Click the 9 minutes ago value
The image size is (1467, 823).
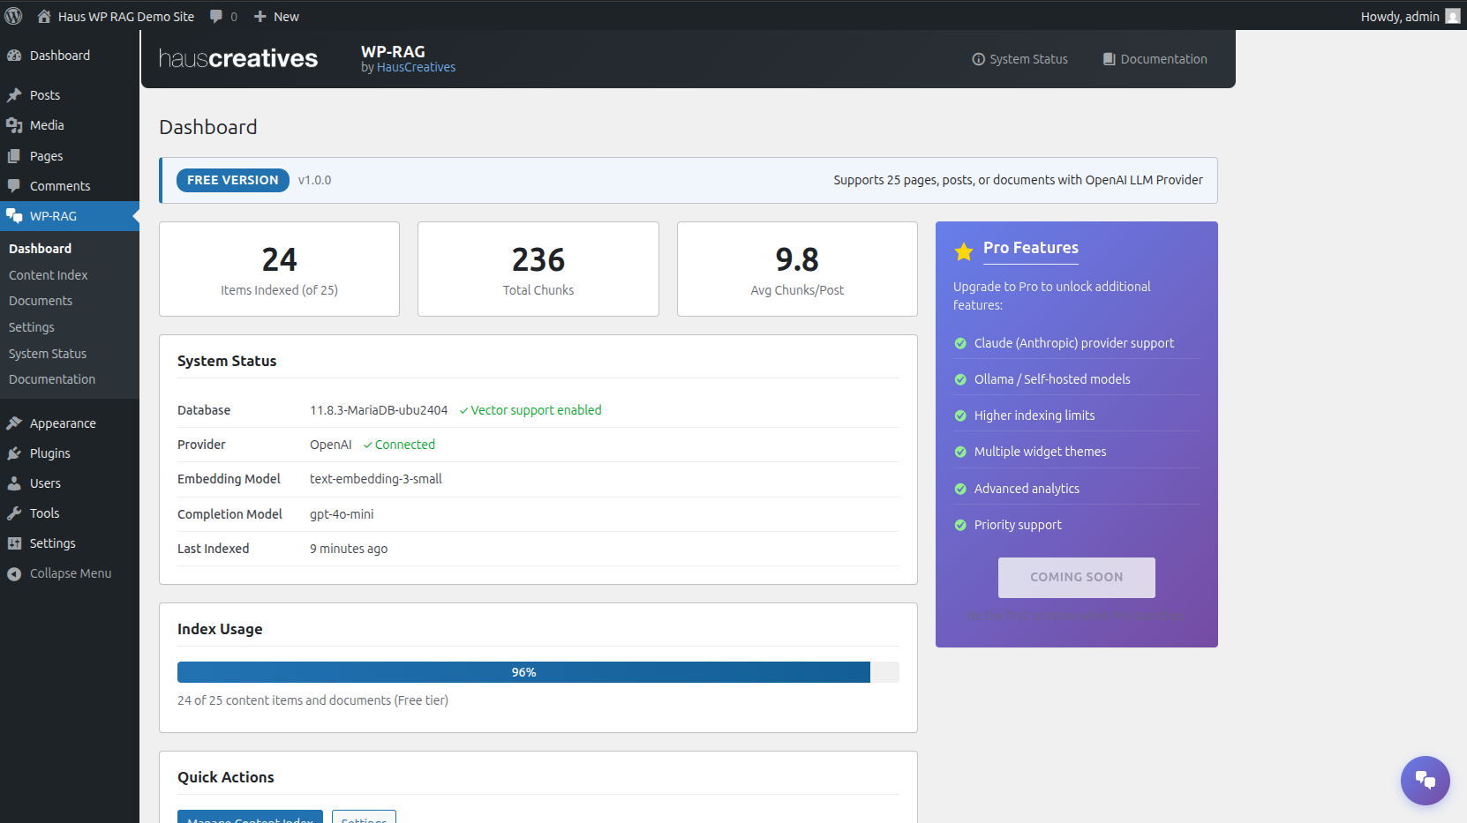(349, 549)
